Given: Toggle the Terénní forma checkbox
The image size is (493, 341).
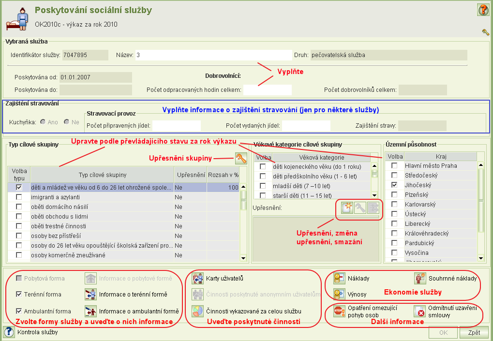Looking at the screenshot, I should click(19, 294).
